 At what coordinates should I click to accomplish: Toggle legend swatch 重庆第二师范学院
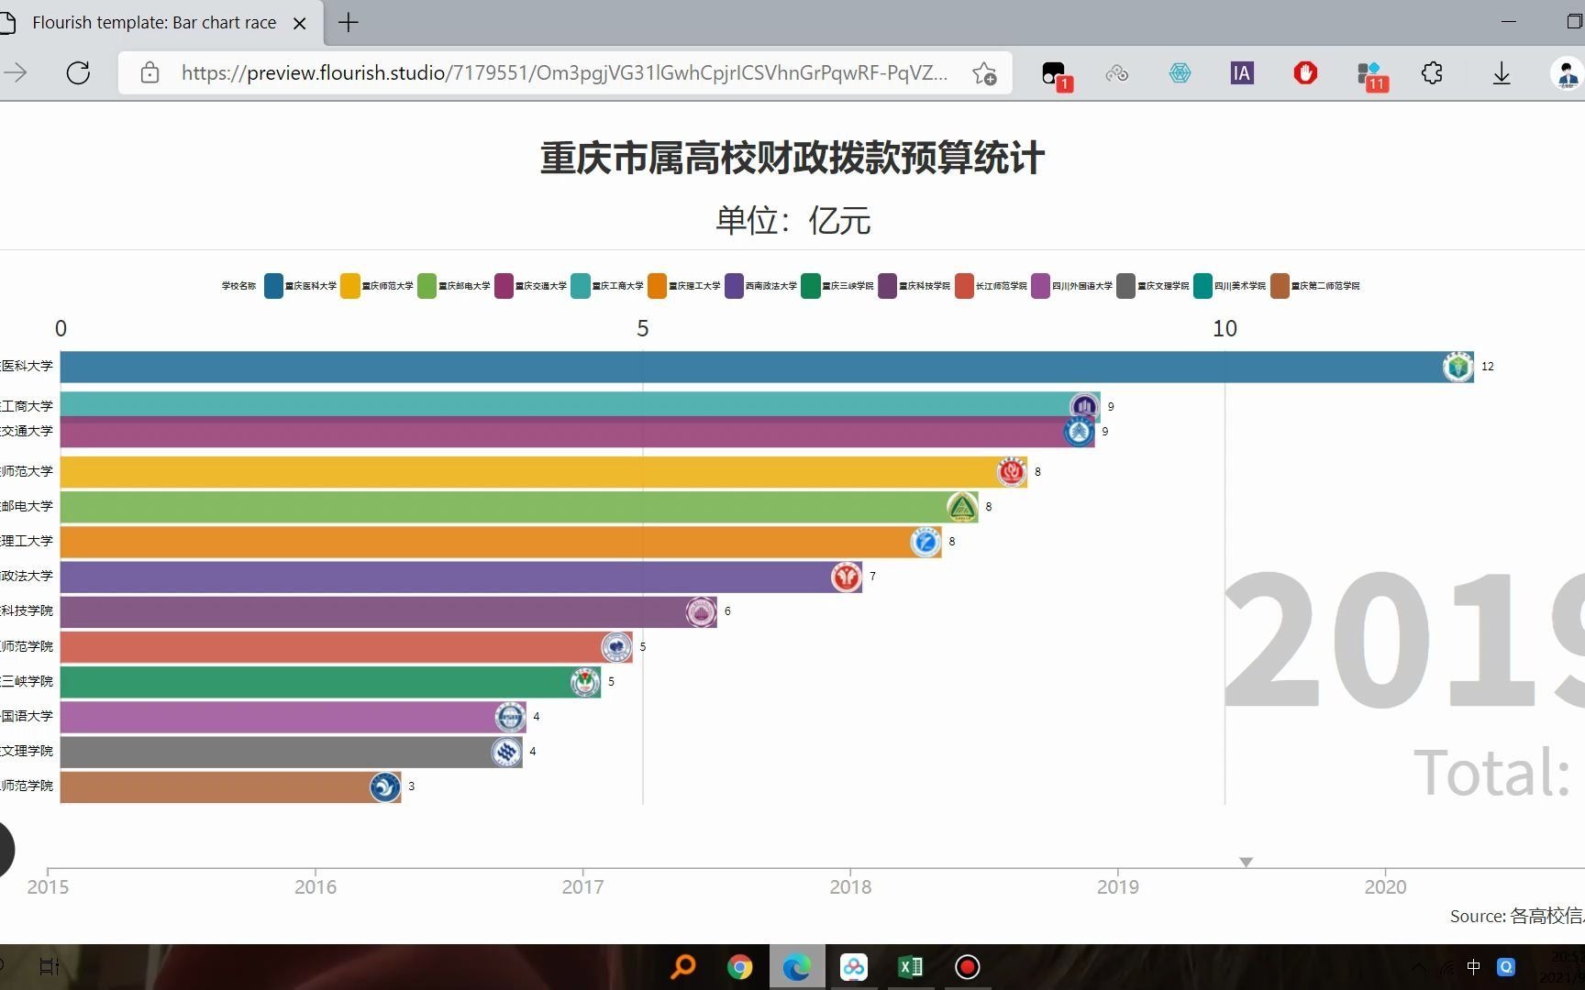(x=1280, y=286)
